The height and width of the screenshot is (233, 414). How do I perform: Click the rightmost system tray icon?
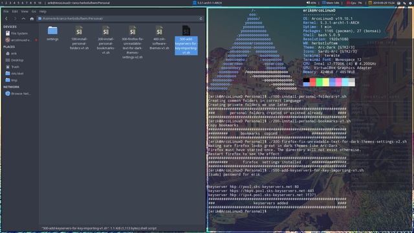coord(411,3)
